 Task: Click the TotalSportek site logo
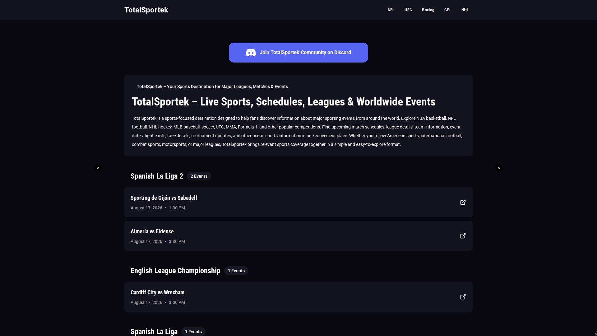[146, 10]
